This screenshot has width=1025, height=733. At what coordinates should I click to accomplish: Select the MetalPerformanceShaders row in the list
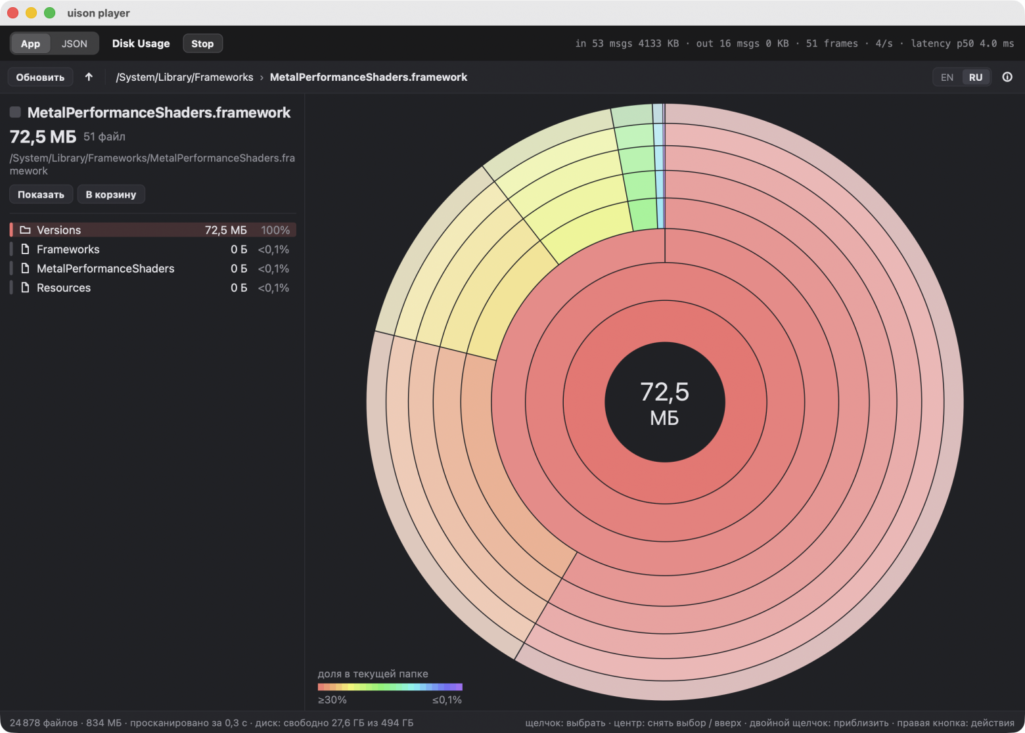152,268
